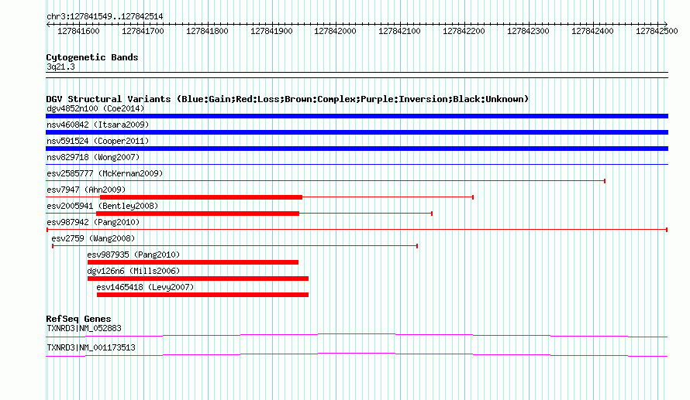This screenshot has width=690, height=400.
Task: Click ruler position 127841900
Action: [x=271, y=31]
